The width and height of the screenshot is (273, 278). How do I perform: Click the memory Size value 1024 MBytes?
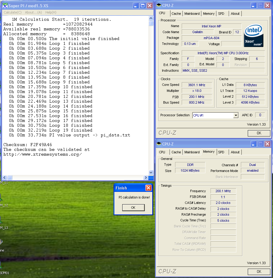(190, 170)
